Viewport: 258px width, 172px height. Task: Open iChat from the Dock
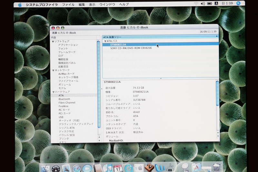tap(87, 168)
